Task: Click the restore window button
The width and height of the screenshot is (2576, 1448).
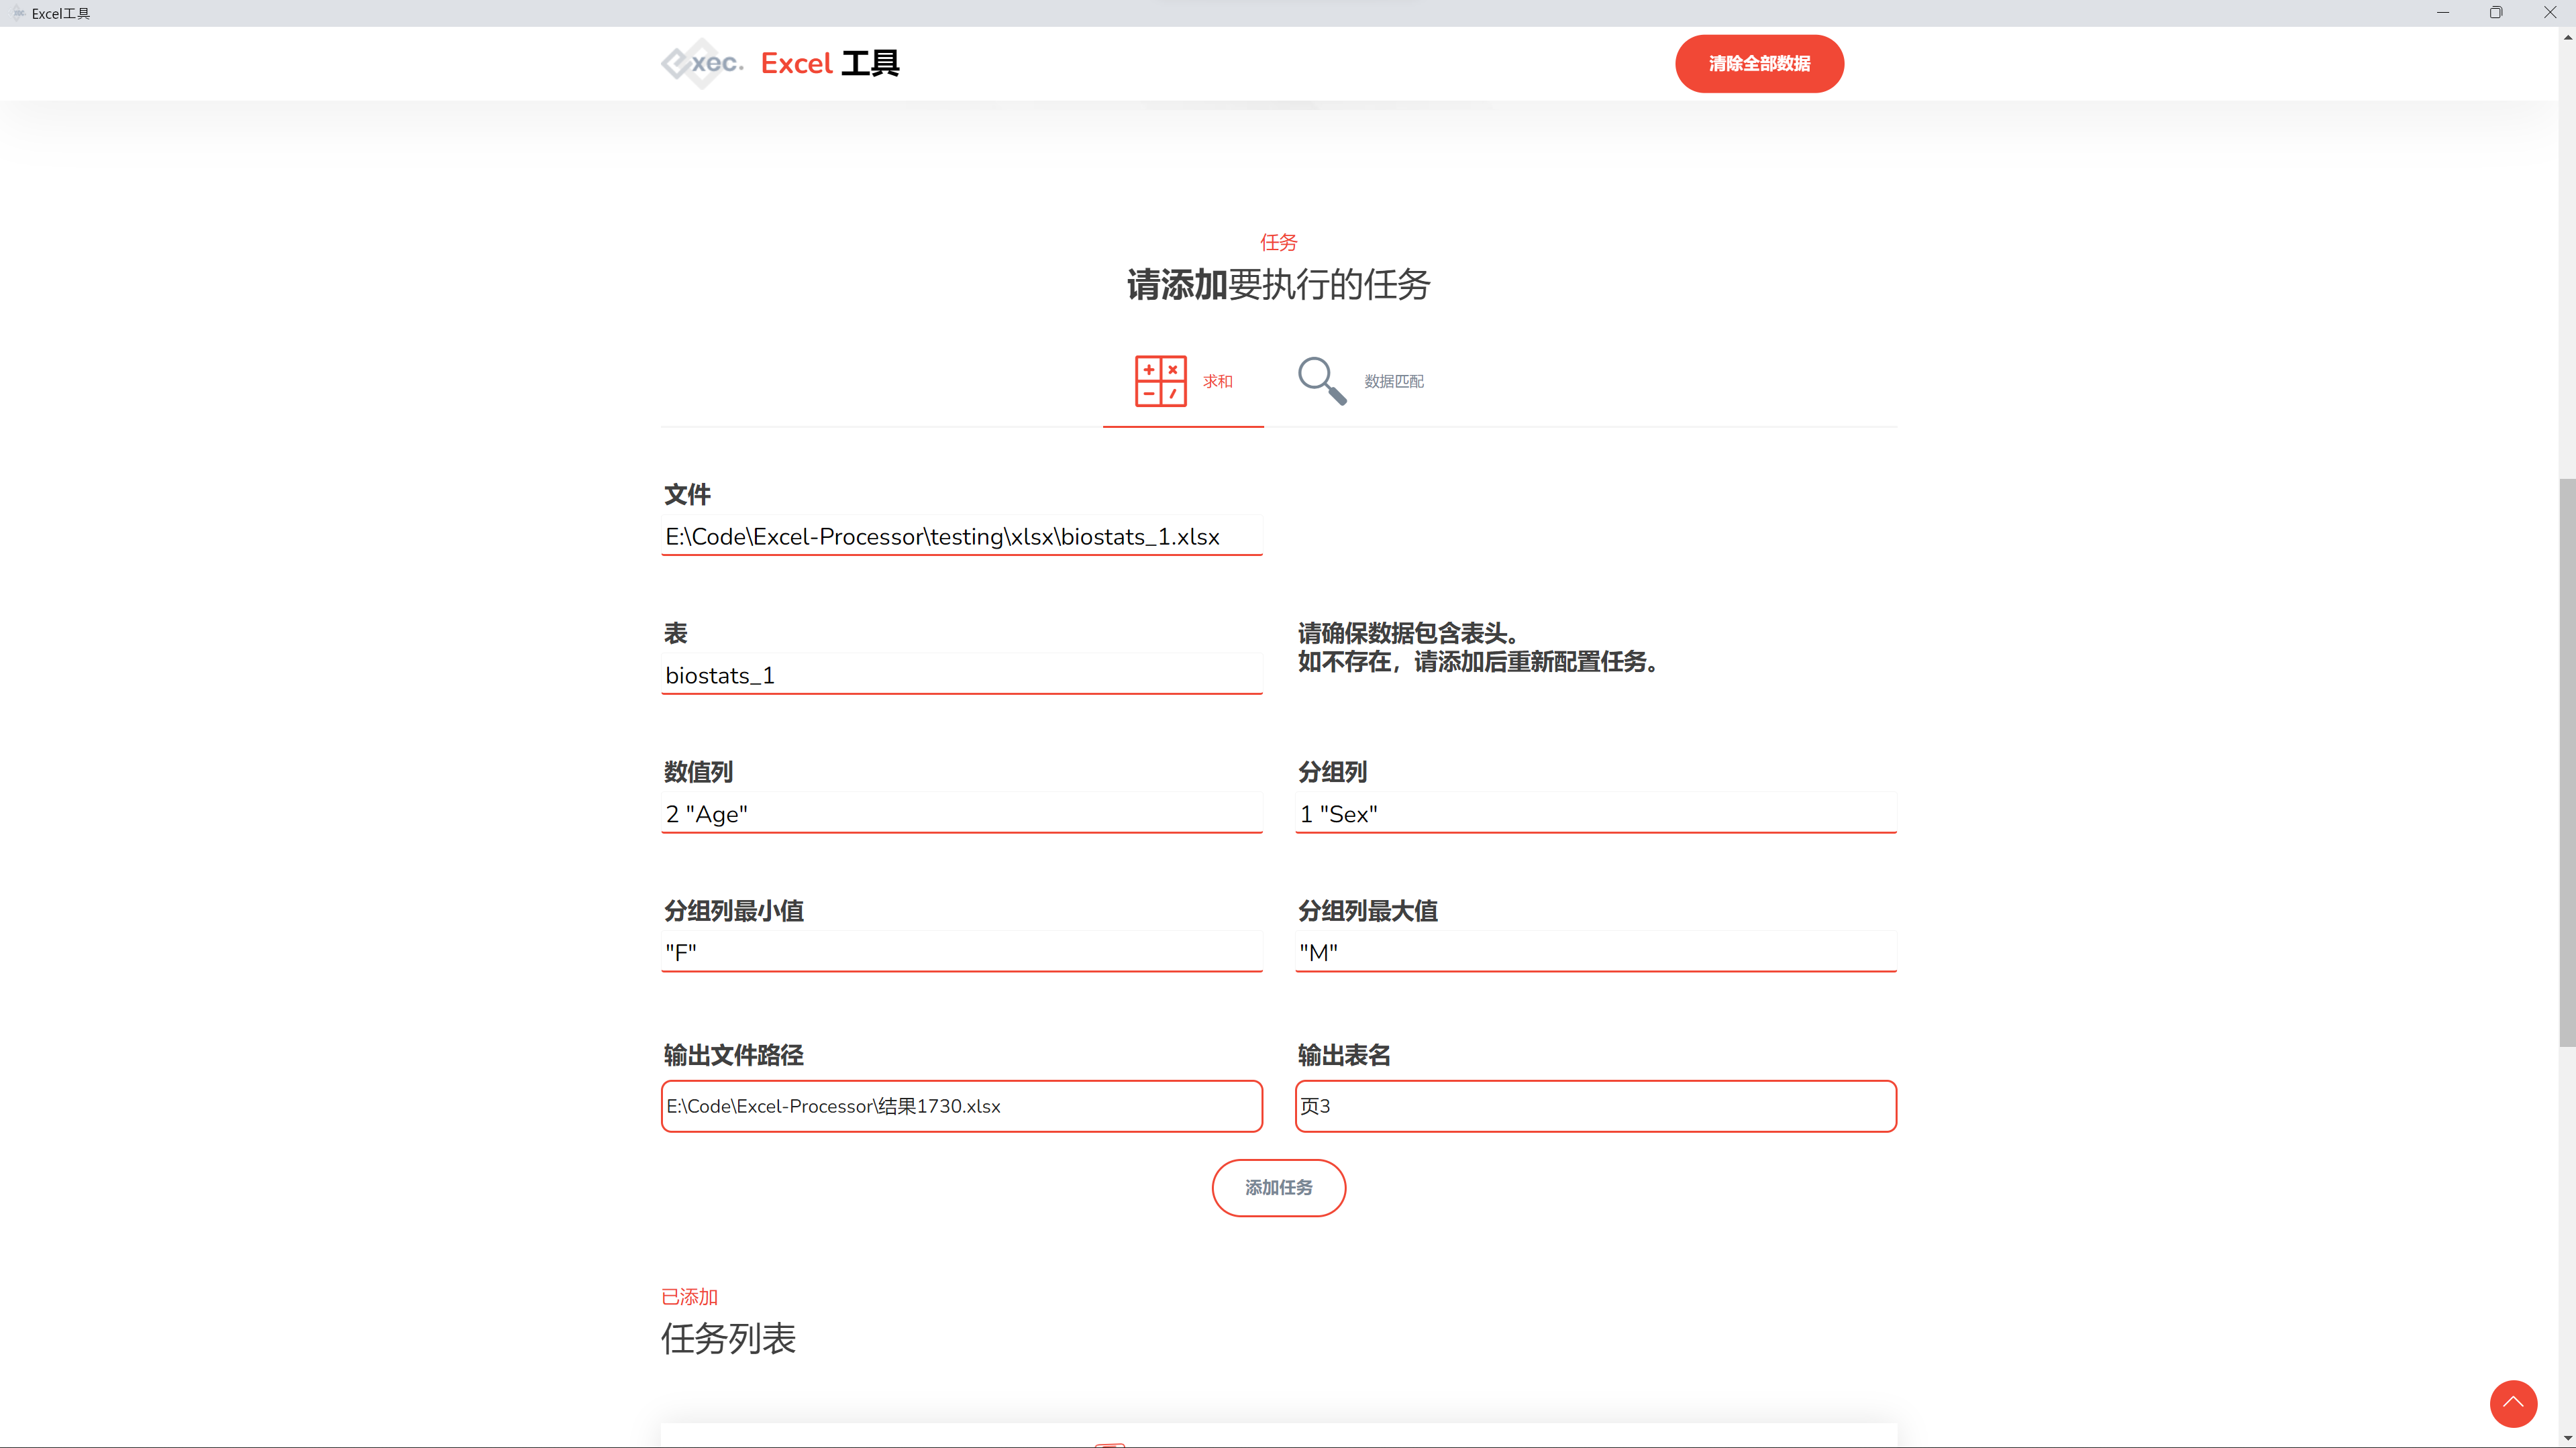Action: click(x=2496, y=13)
